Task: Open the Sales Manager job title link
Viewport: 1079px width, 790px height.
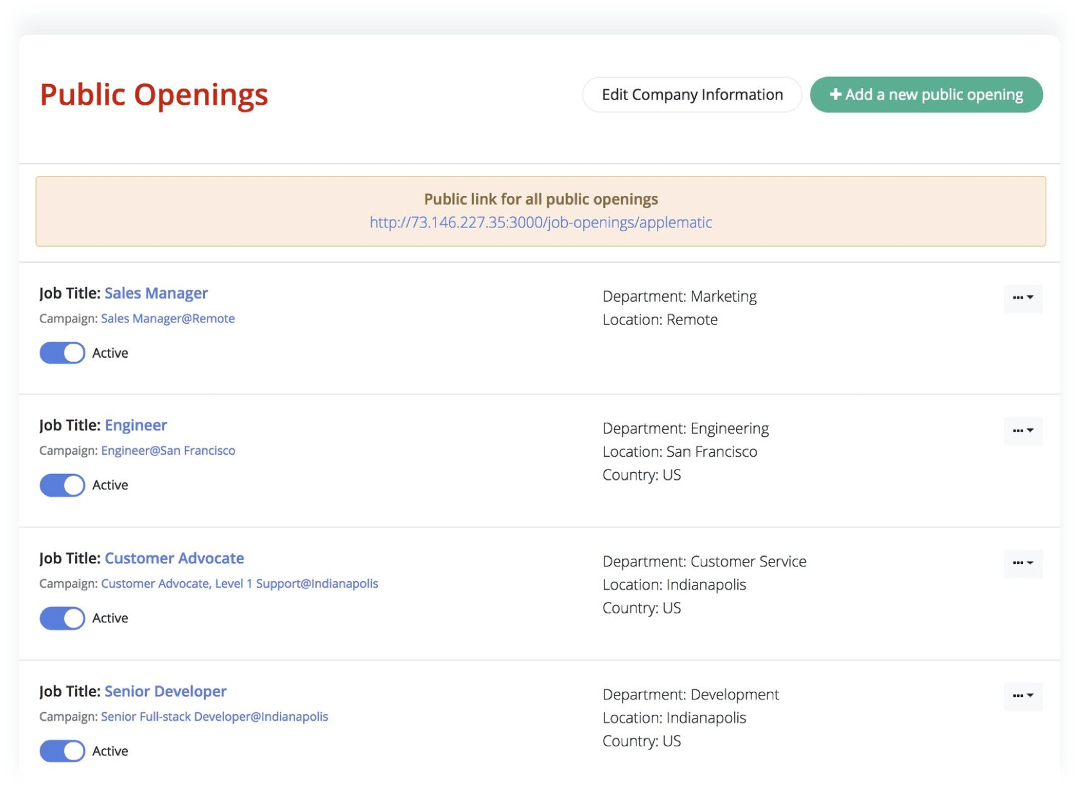Action: pyautogui.click(x=156, y=293)
